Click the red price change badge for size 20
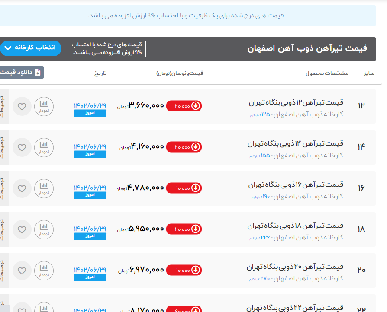The image size is (387, 312). [184, 271]
